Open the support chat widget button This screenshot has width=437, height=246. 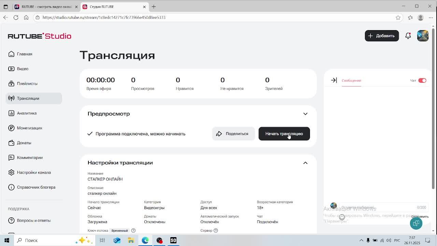coord(416,223)
